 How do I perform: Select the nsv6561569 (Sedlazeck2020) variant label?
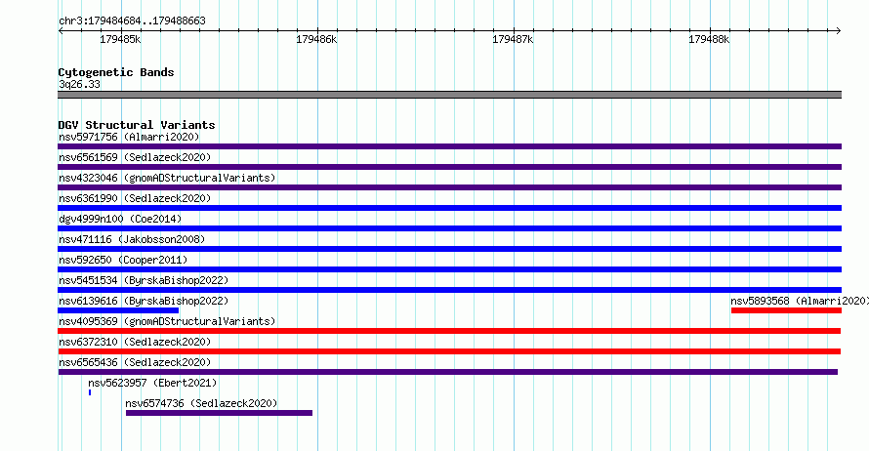coord(135,157)
